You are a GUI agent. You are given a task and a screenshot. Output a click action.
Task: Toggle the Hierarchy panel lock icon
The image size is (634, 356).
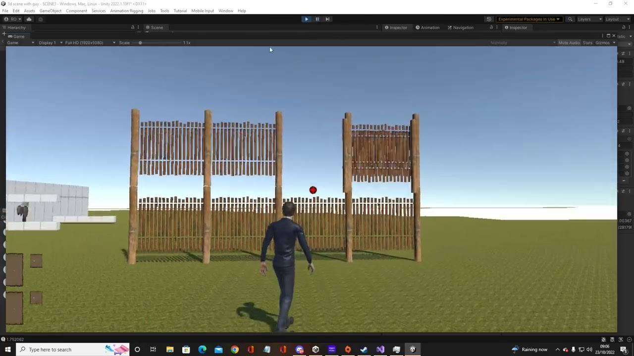[132, 28]
